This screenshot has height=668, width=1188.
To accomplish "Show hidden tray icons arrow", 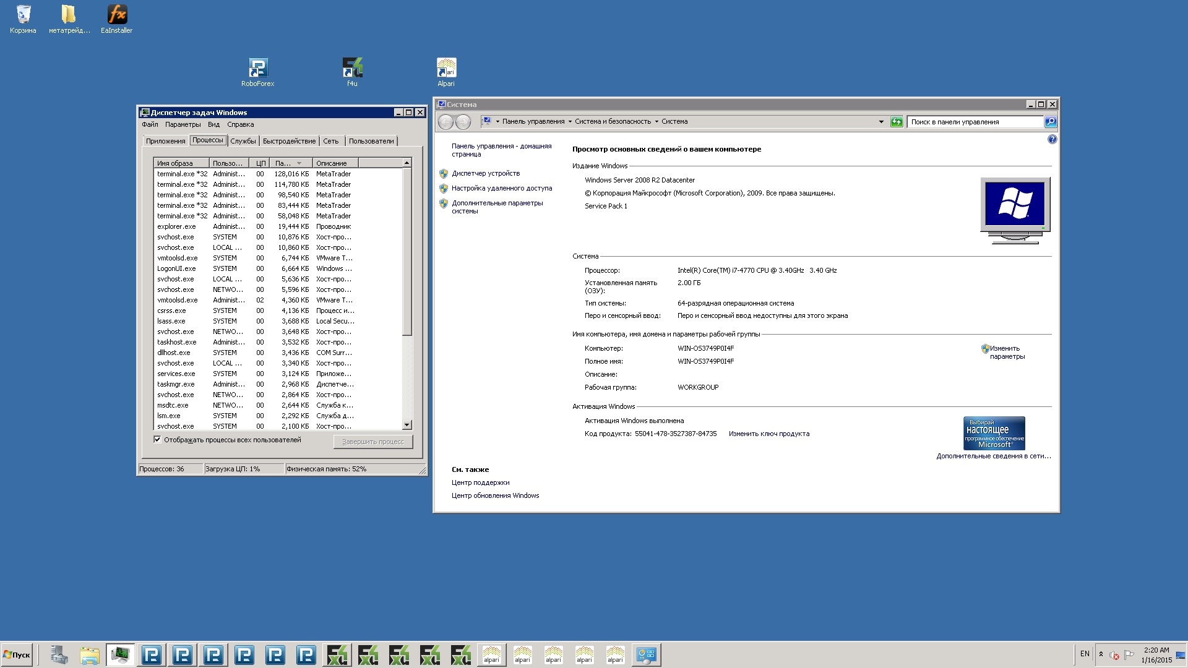I will pos(1101,654).
